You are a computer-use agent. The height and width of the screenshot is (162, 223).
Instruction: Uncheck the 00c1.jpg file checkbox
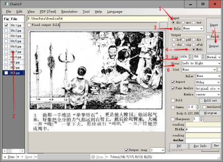coord(6,25)
